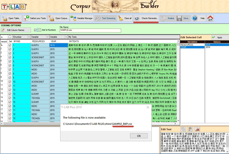This screenshot has width=229, height=154.
Task: Open the Text Screening tool
Action: 106,18
